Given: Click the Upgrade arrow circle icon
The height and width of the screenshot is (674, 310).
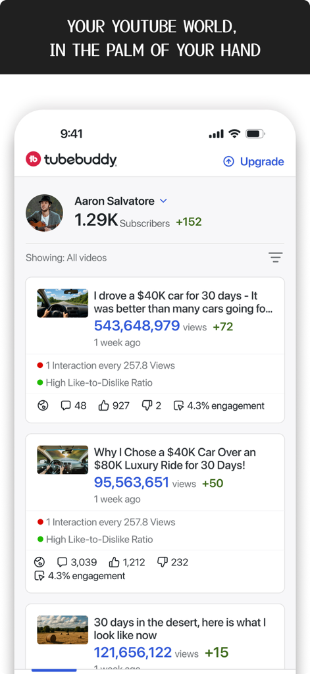Looking at the screenshot, I should pyautogui.click(x=228, y=162).
